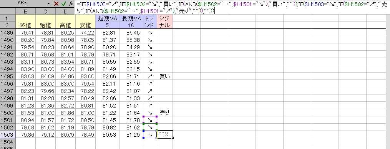Select column D header
Viewport: 390px width, 149px height.
65,11
